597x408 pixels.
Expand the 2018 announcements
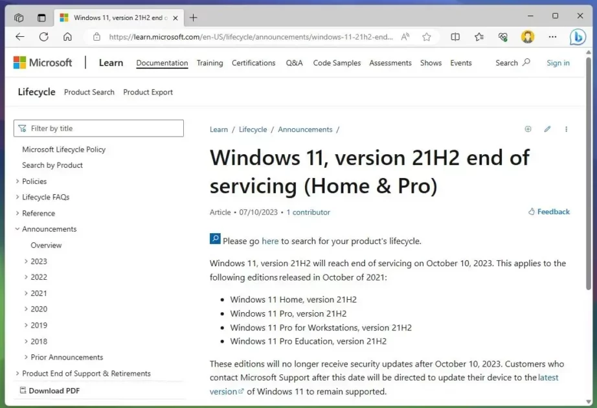[26, 341]
